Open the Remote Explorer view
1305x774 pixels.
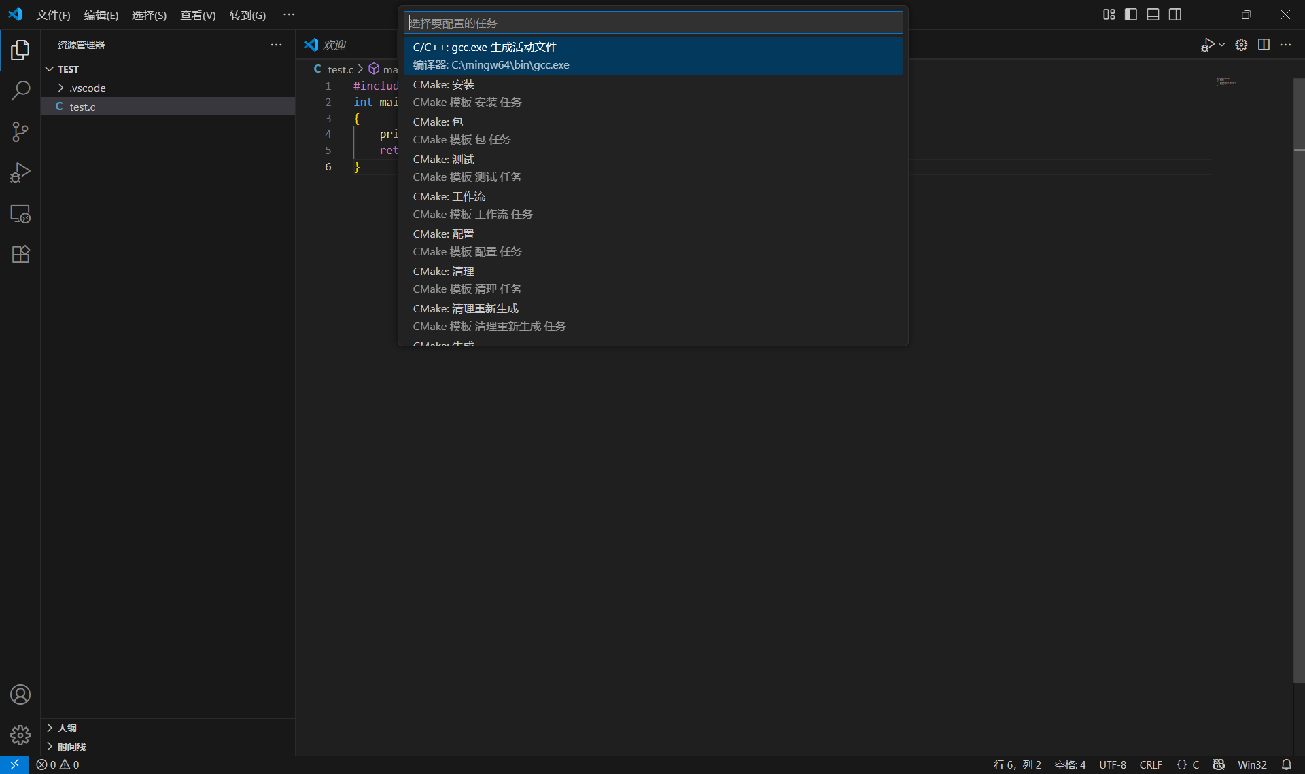(x=20, y=214)
